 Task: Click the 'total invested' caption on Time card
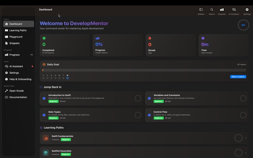[x=207, y=53]
